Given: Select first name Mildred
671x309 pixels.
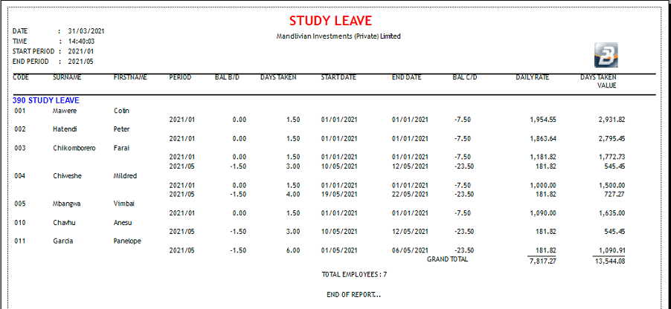Looking at the screenshot, I should pos(125,175).
